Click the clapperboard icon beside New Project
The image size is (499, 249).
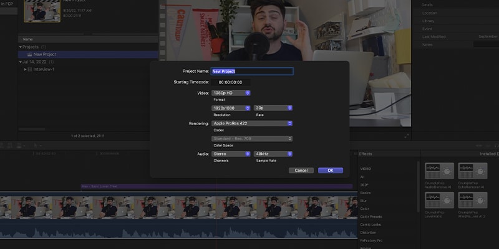click(x=29, y=54)
